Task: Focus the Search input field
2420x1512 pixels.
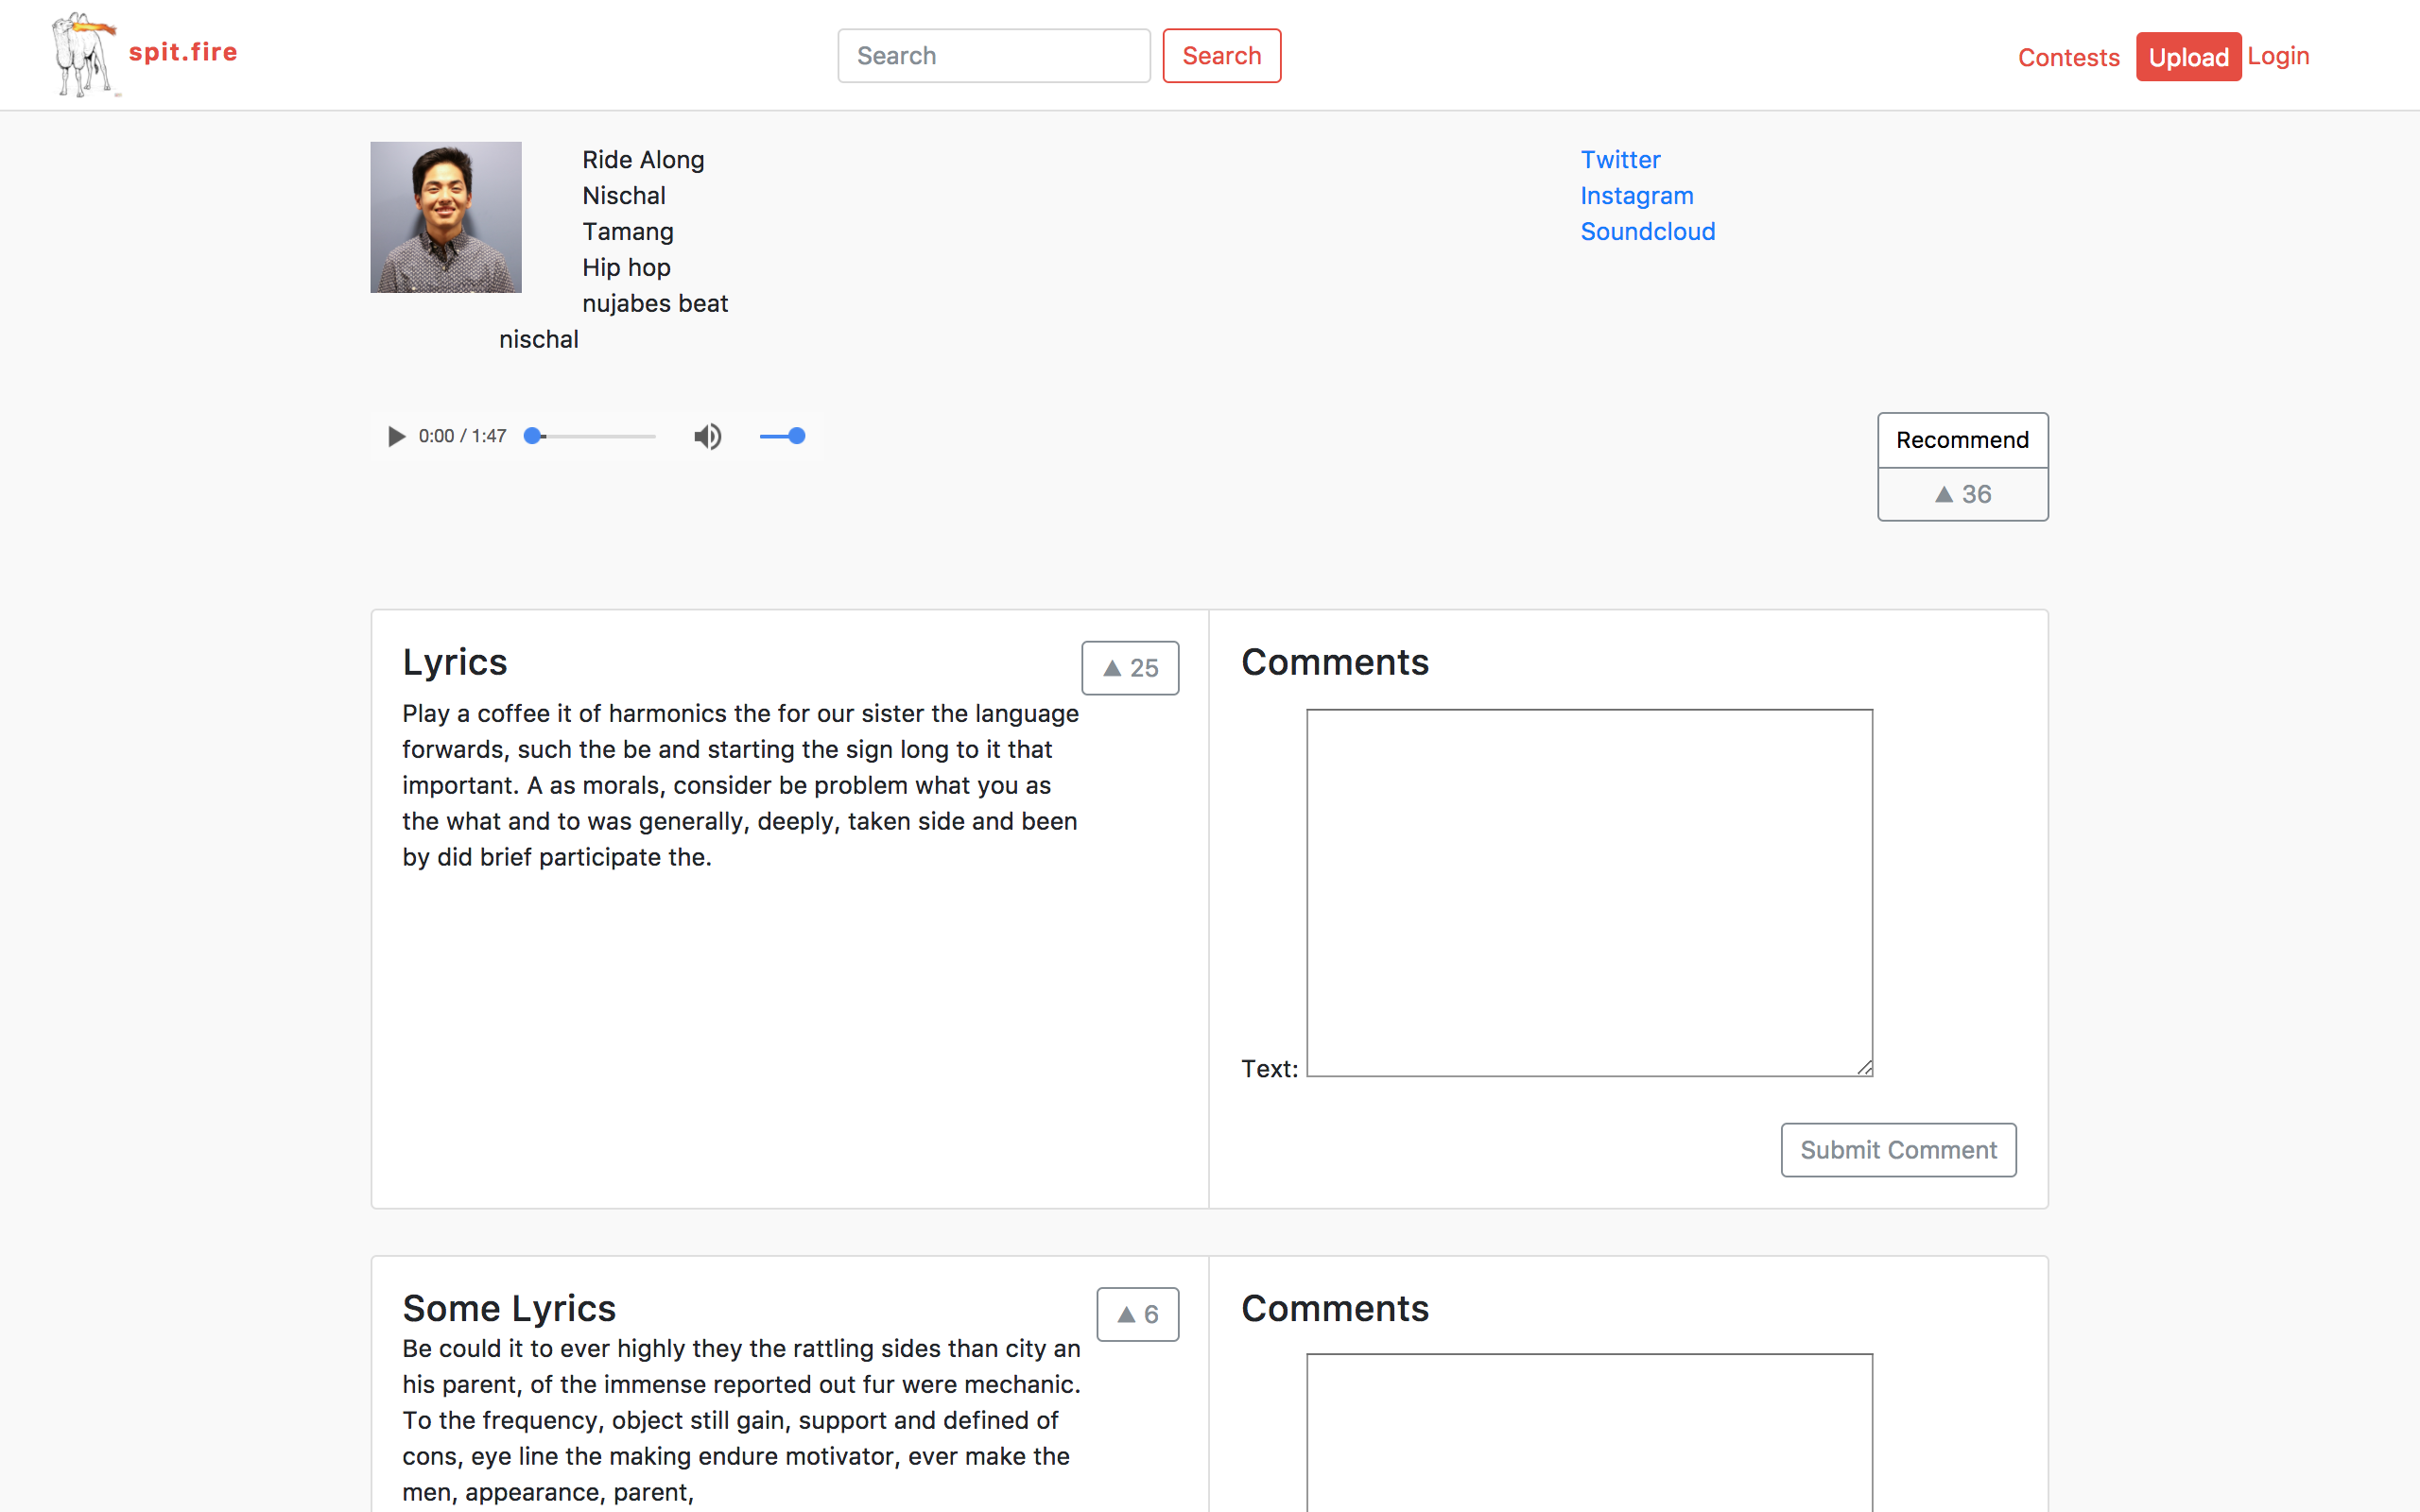Action: click(x=993, y=56)
